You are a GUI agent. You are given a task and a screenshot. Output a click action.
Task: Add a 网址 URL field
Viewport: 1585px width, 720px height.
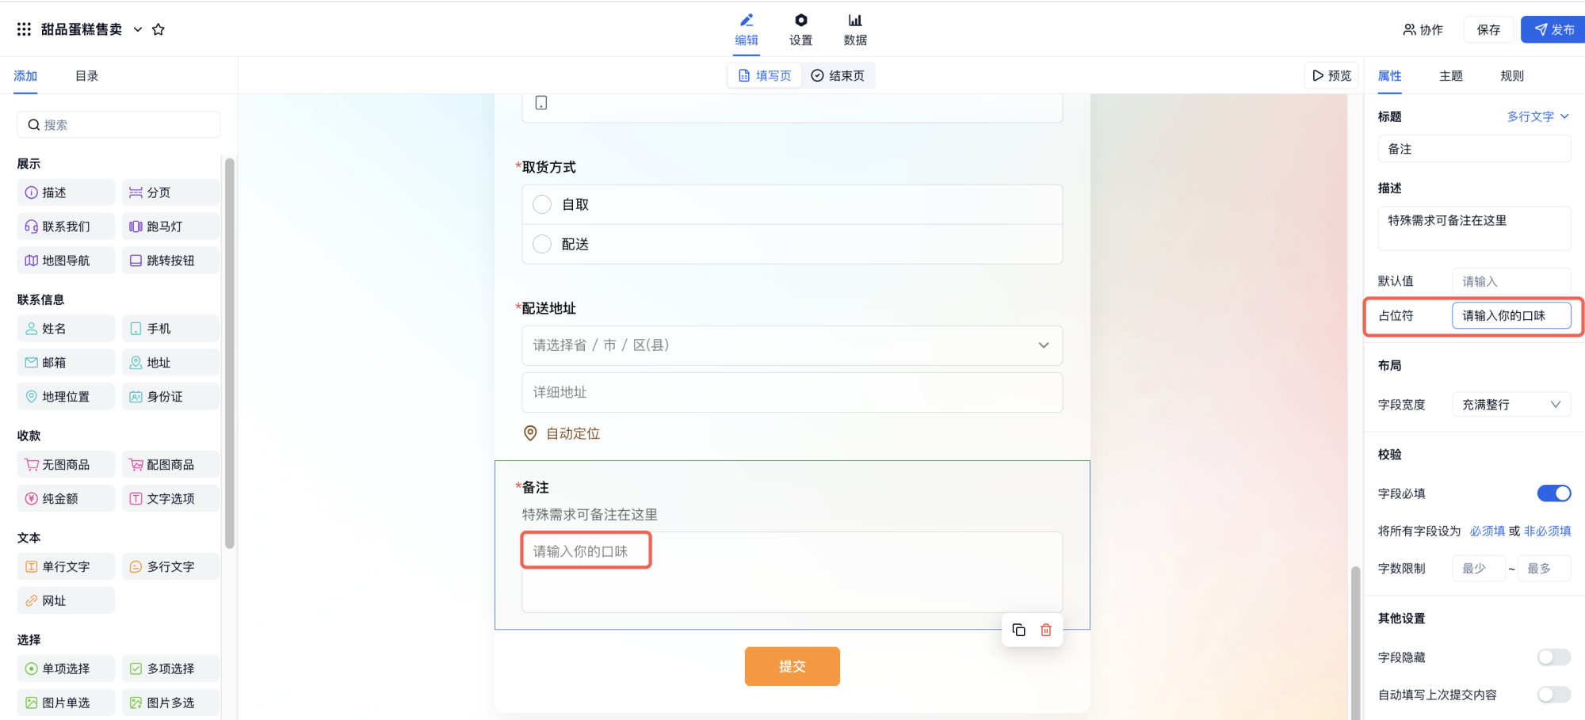coord(66,601)
